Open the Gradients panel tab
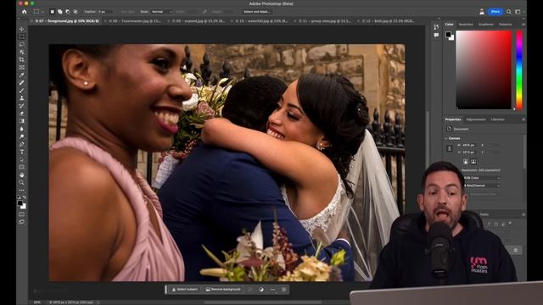Viewport: 543px width, 305px height. [x=486, y=25]
